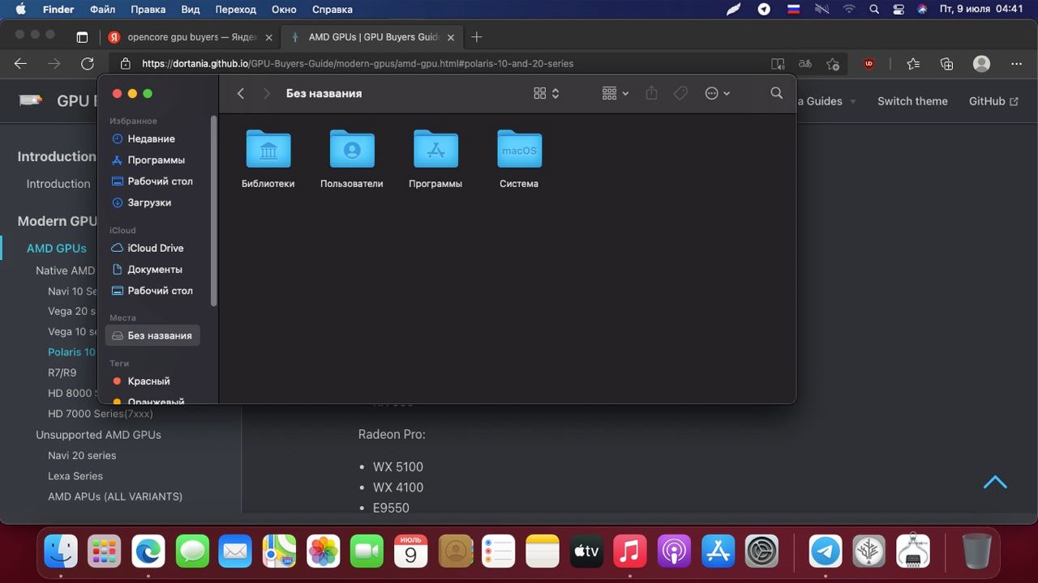
Task: Open the Переход menu
Action: coord(235,10)
